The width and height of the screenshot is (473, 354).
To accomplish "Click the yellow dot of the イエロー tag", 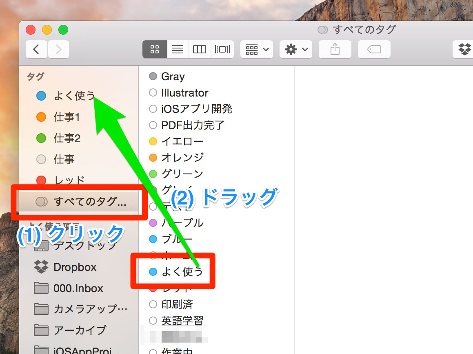I will point(153,141).
